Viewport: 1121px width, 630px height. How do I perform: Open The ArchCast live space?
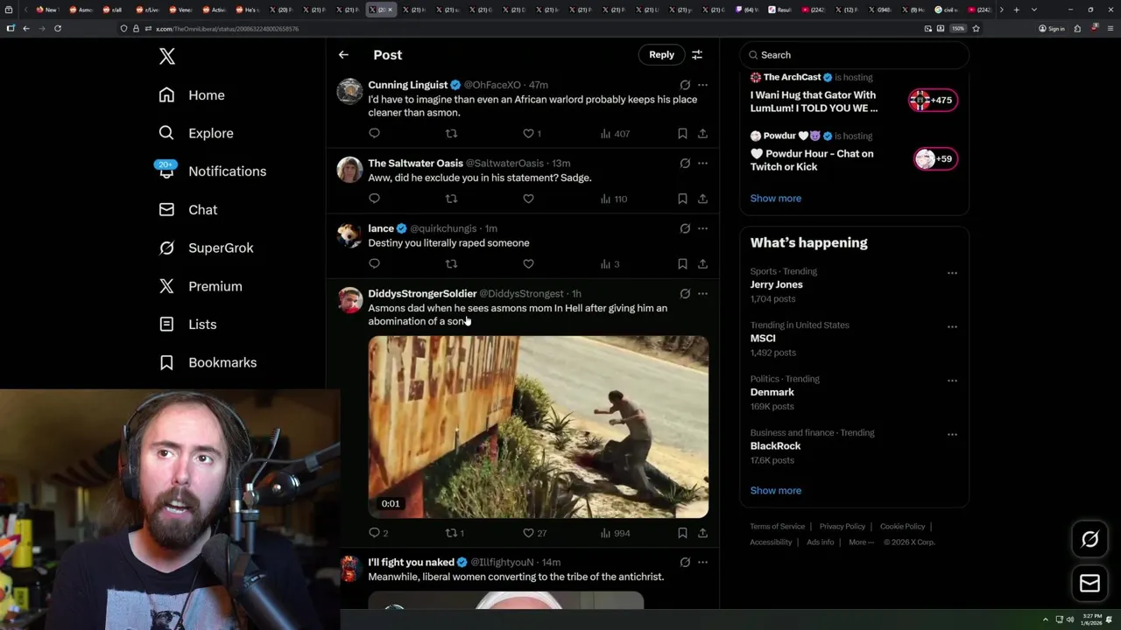(854, 94)
